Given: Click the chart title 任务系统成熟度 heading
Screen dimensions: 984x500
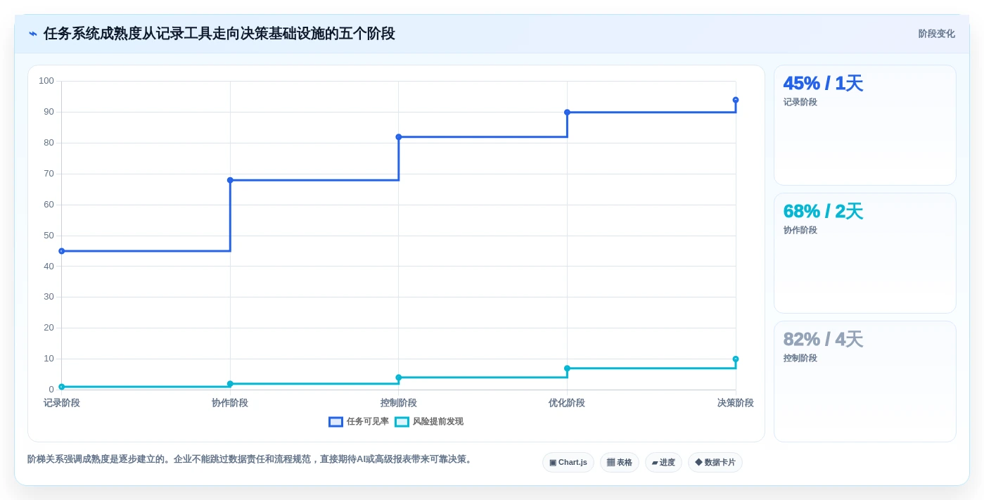Looking at the screenshot, I should [x=219, y=34].
